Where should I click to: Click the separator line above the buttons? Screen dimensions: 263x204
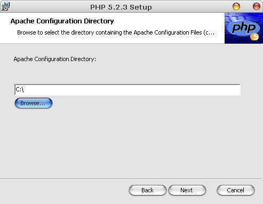click(x=131, y=179)
